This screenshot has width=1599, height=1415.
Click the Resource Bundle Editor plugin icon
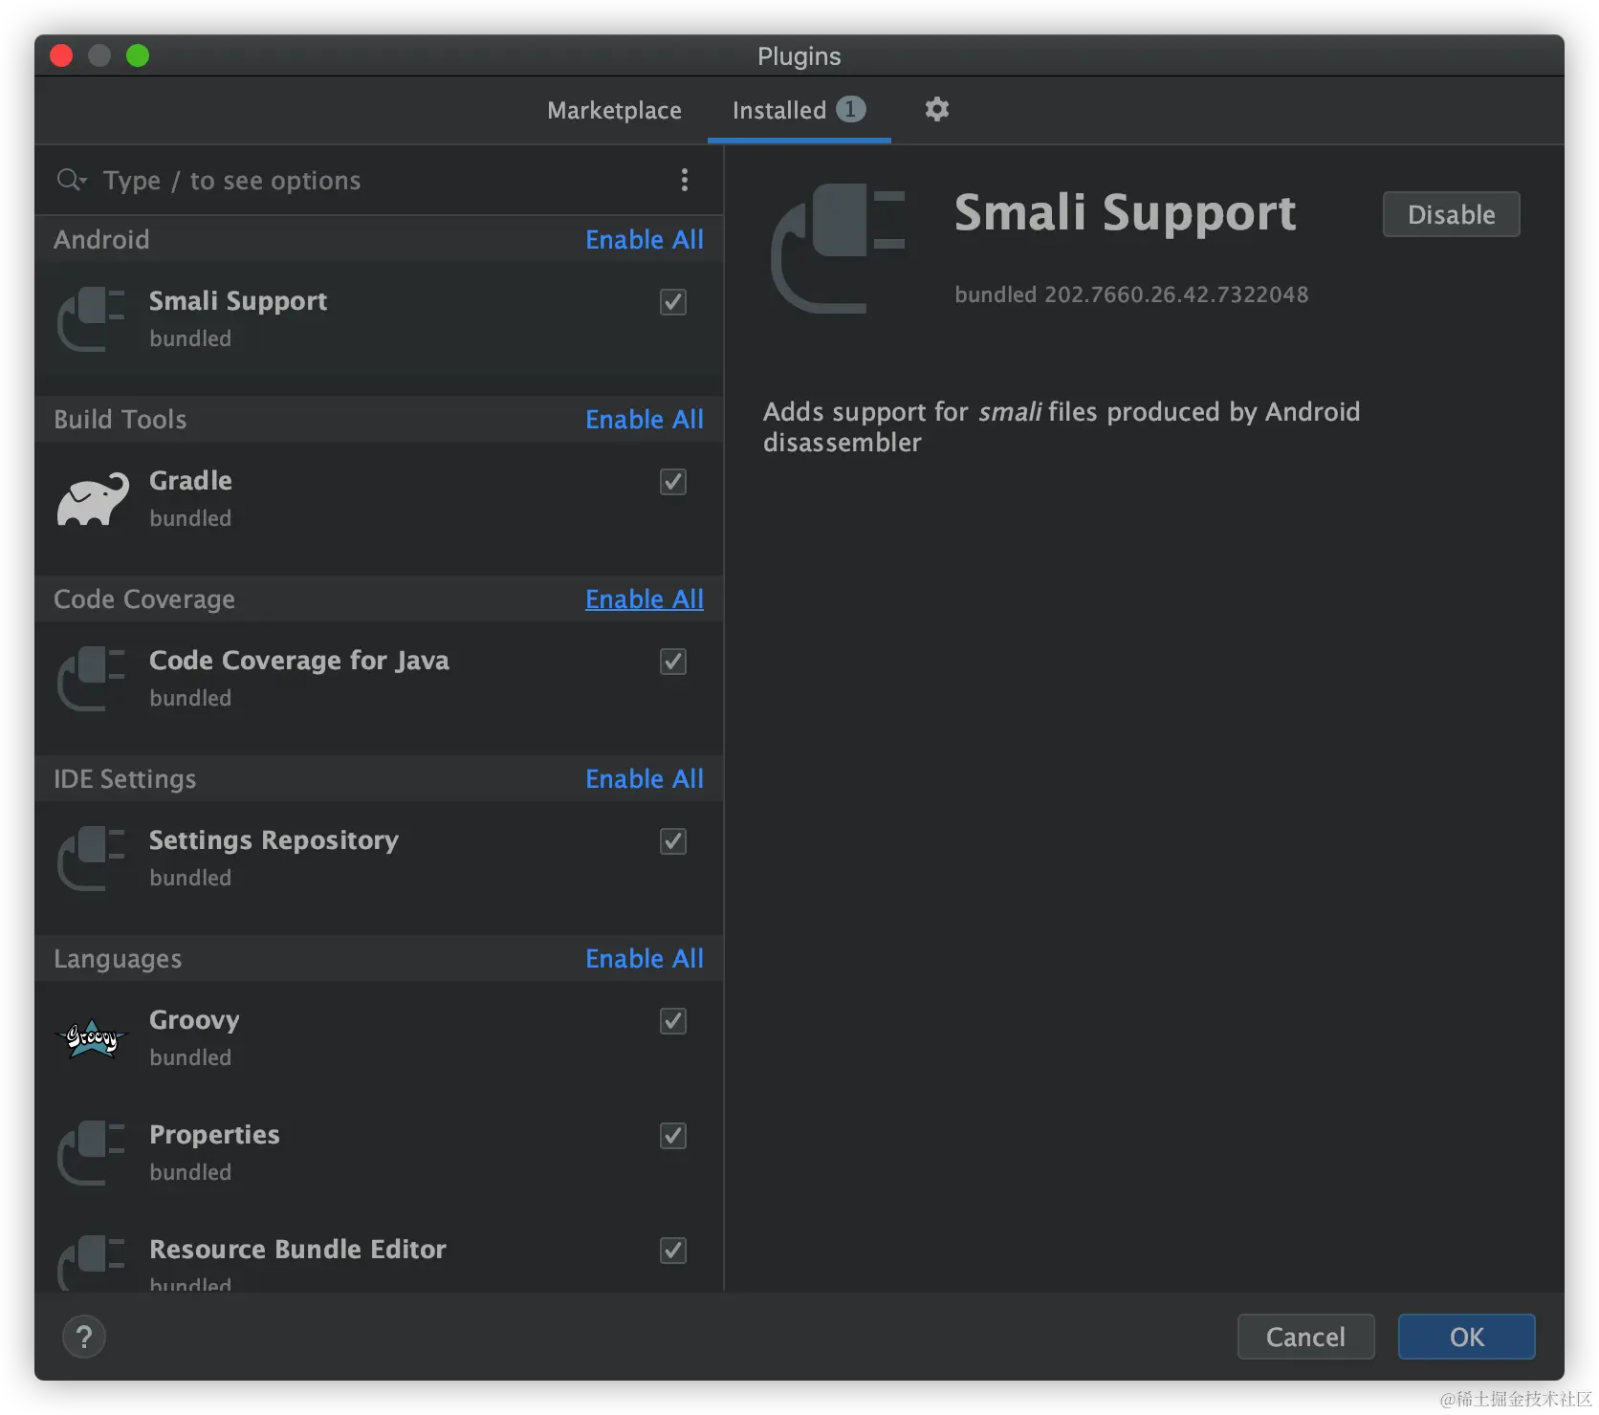tap(91, 1262)
